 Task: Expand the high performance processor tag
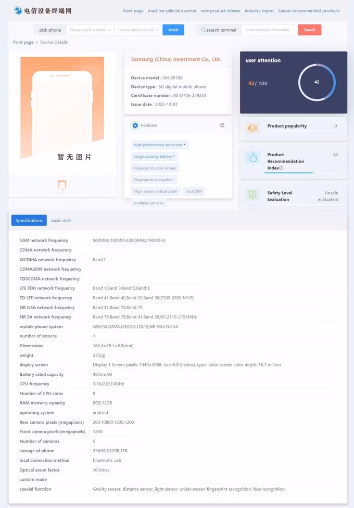tap(159, 145)
